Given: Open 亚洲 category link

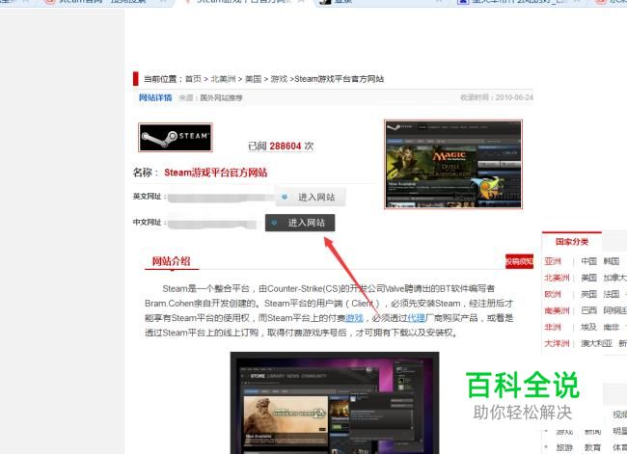Looking at the screenshot, I should [x=552, y=261].
